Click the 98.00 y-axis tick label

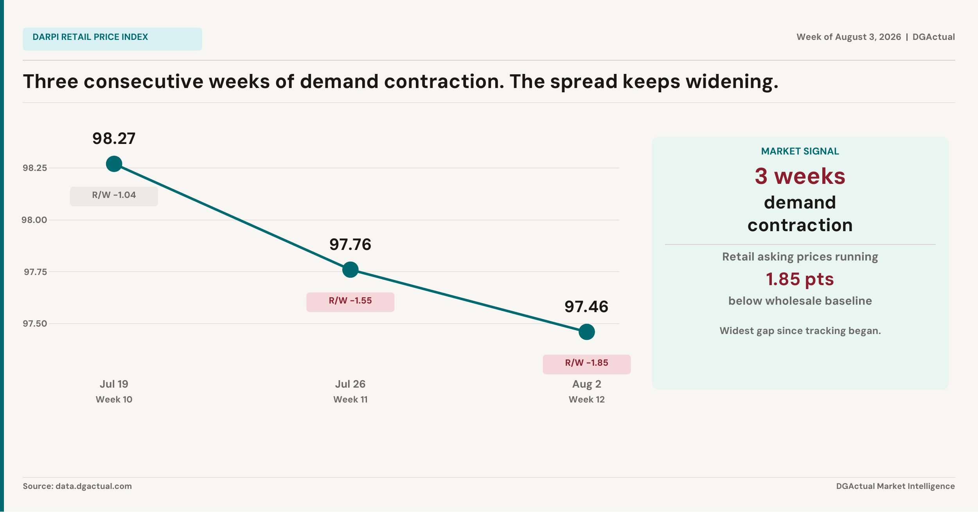(x=34, y=220)
